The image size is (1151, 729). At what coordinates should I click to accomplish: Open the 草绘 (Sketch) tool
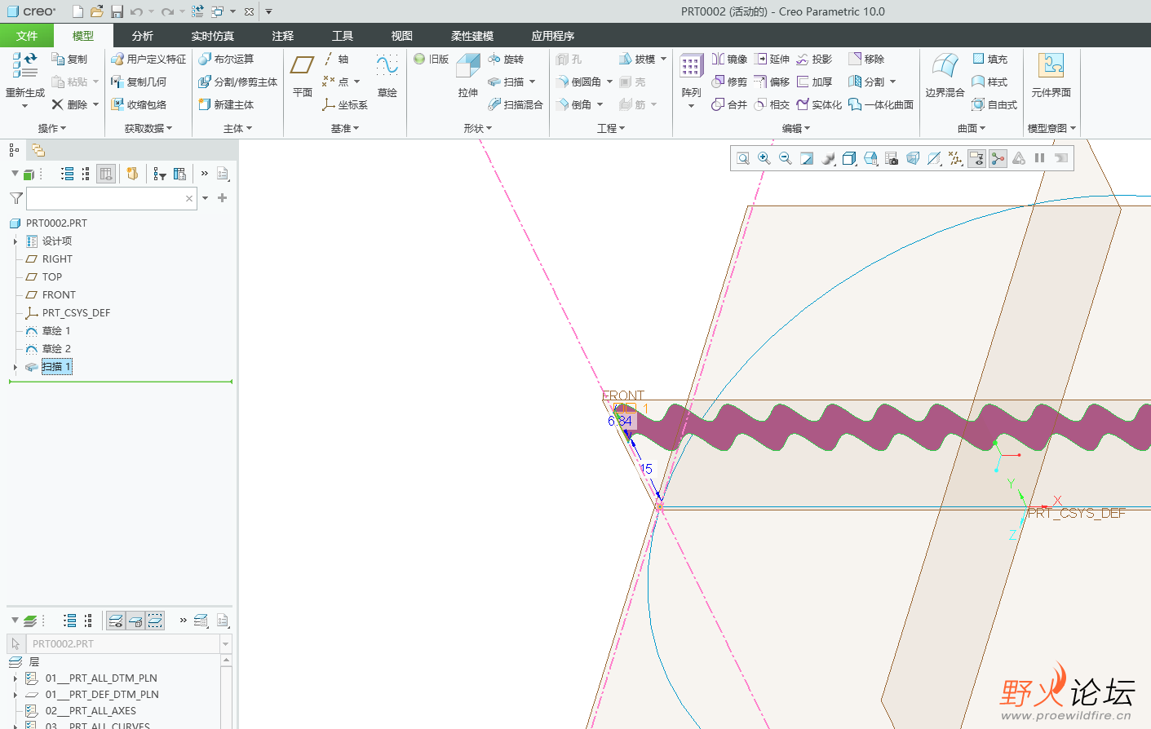tap(387, 74)
